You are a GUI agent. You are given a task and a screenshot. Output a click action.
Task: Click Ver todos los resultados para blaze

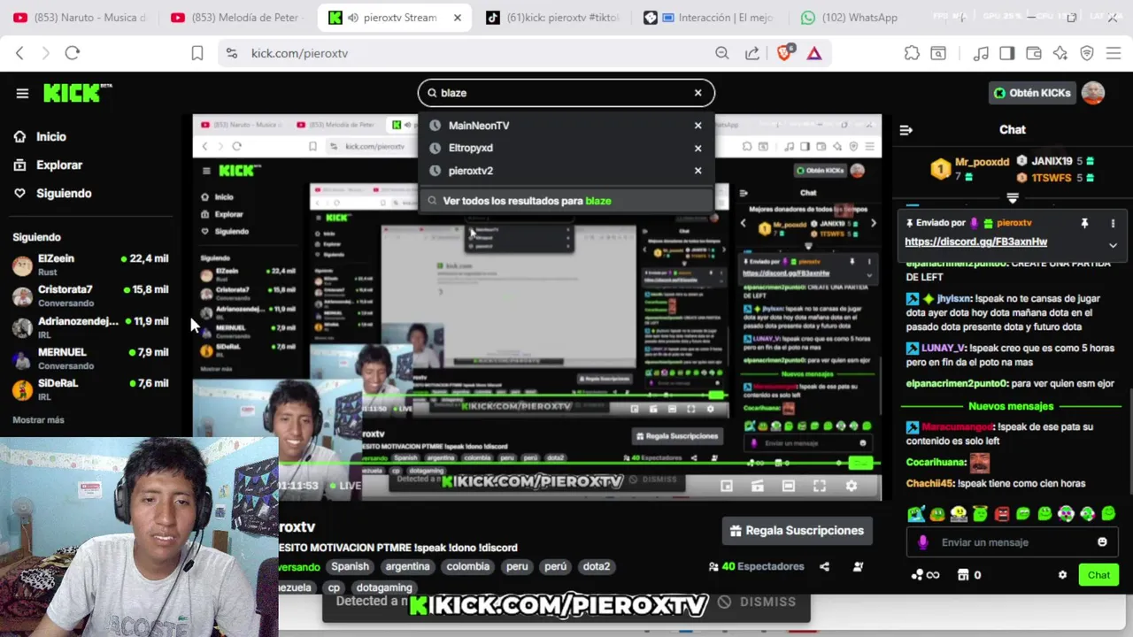566,201
